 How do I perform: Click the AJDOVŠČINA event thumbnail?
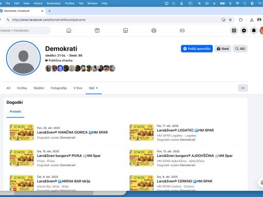[x=142, y=158]
